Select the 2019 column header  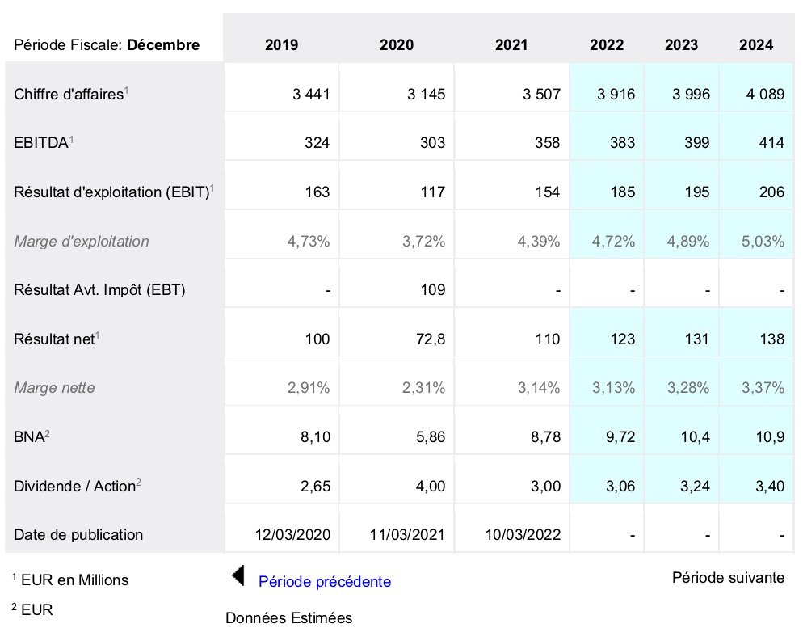281,45
